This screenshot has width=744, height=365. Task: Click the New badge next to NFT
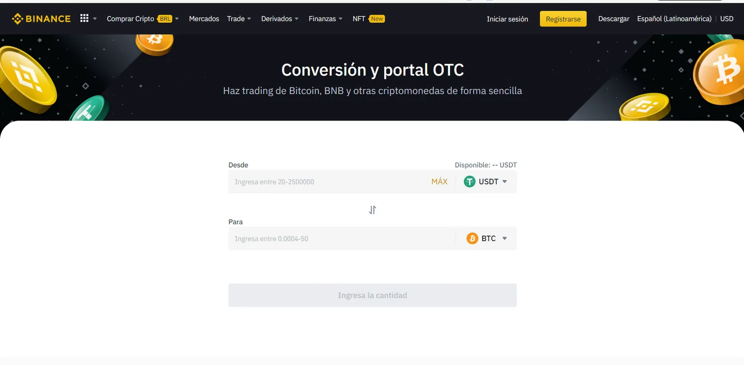(376, 19)
